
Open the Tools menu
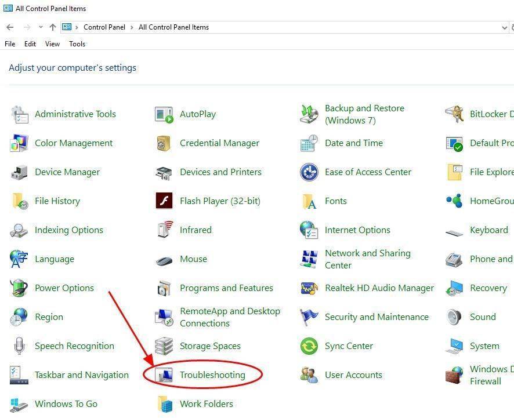[77, 43]
